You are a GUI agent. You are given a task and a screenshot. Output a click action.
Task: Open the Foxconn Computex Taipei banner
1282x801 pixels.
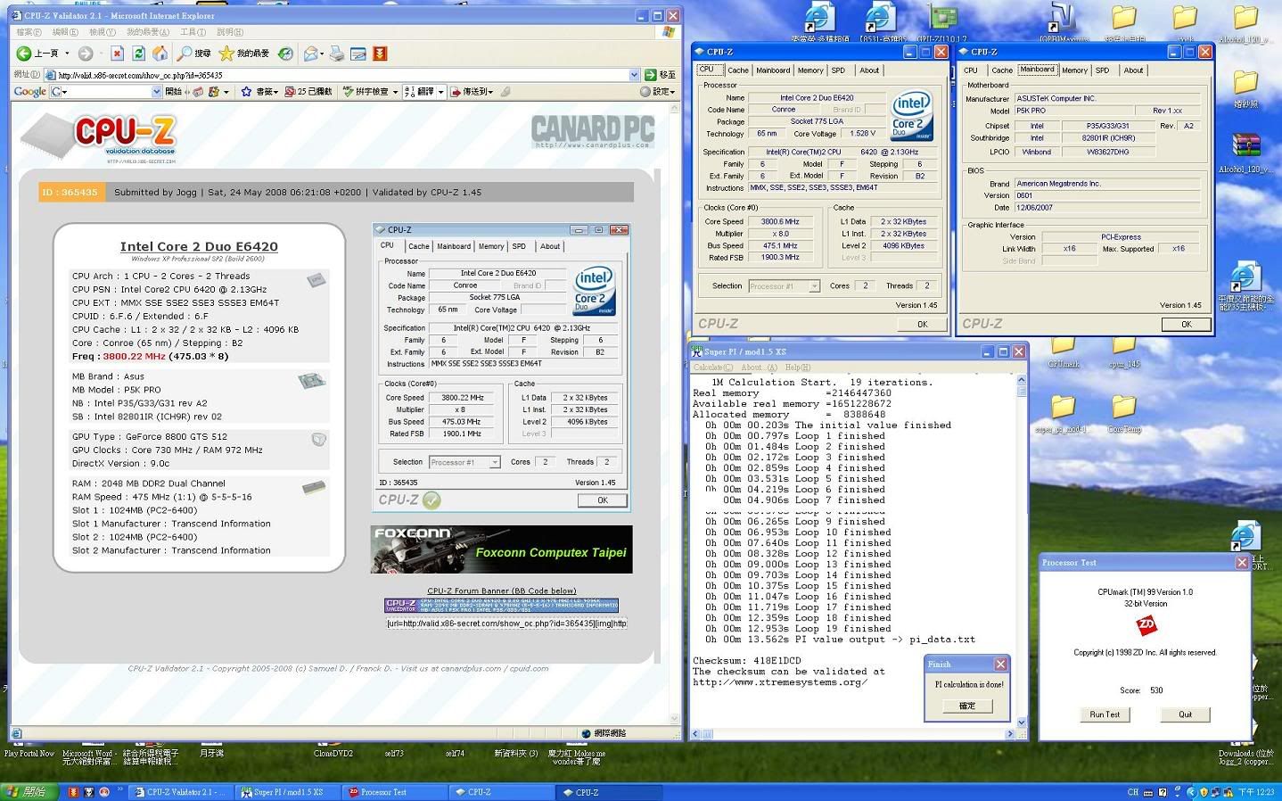502,549
